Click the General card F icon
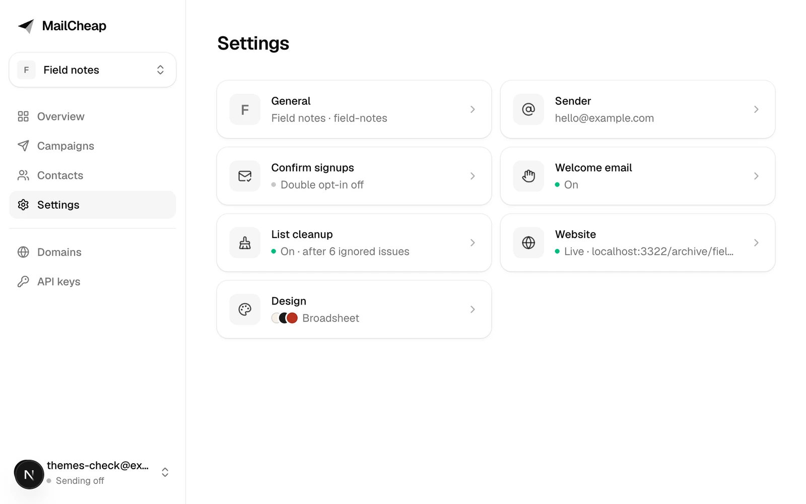This screenshot has width=806, height=504. point(245,109)
